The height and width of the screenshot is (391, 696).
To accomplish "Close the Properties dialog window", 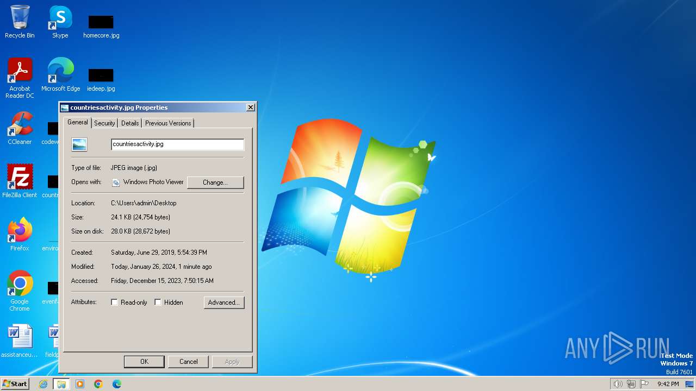I will (251, 108).
